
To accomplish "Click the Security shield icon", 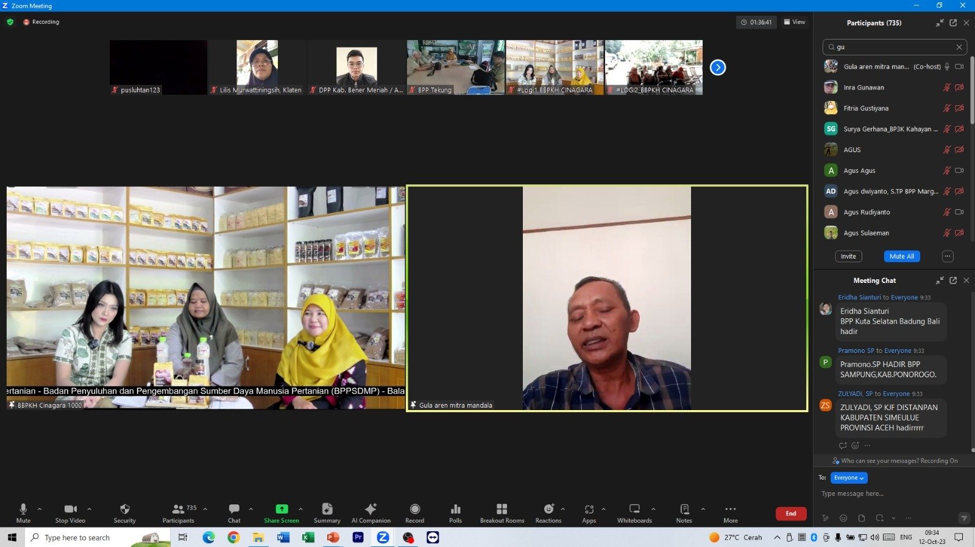I will coord(125,509).
